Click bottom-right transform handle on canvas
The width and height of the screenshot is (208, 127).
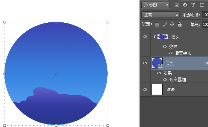pos(108,125)
